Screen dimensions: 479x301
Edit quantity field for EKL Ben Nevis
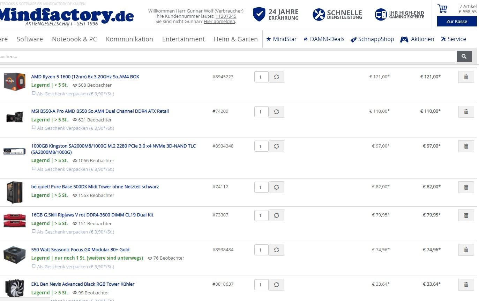(x=261, y=285)
